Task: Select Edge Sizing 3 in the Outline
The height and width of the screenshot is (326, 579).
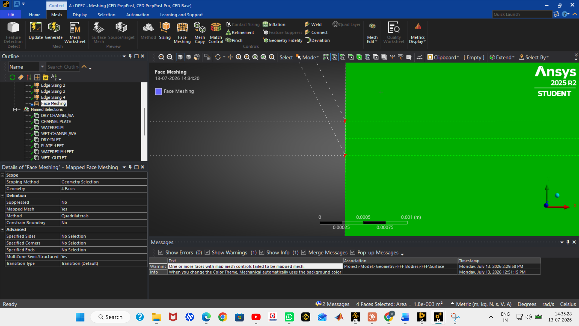Action: pyautogui.click(x=53, y=91)
